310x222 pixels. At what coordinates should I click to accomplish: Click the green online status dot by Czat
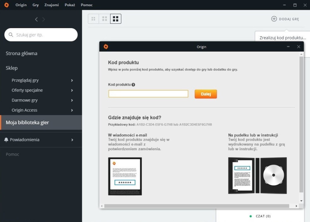click(x=251, y=216)
